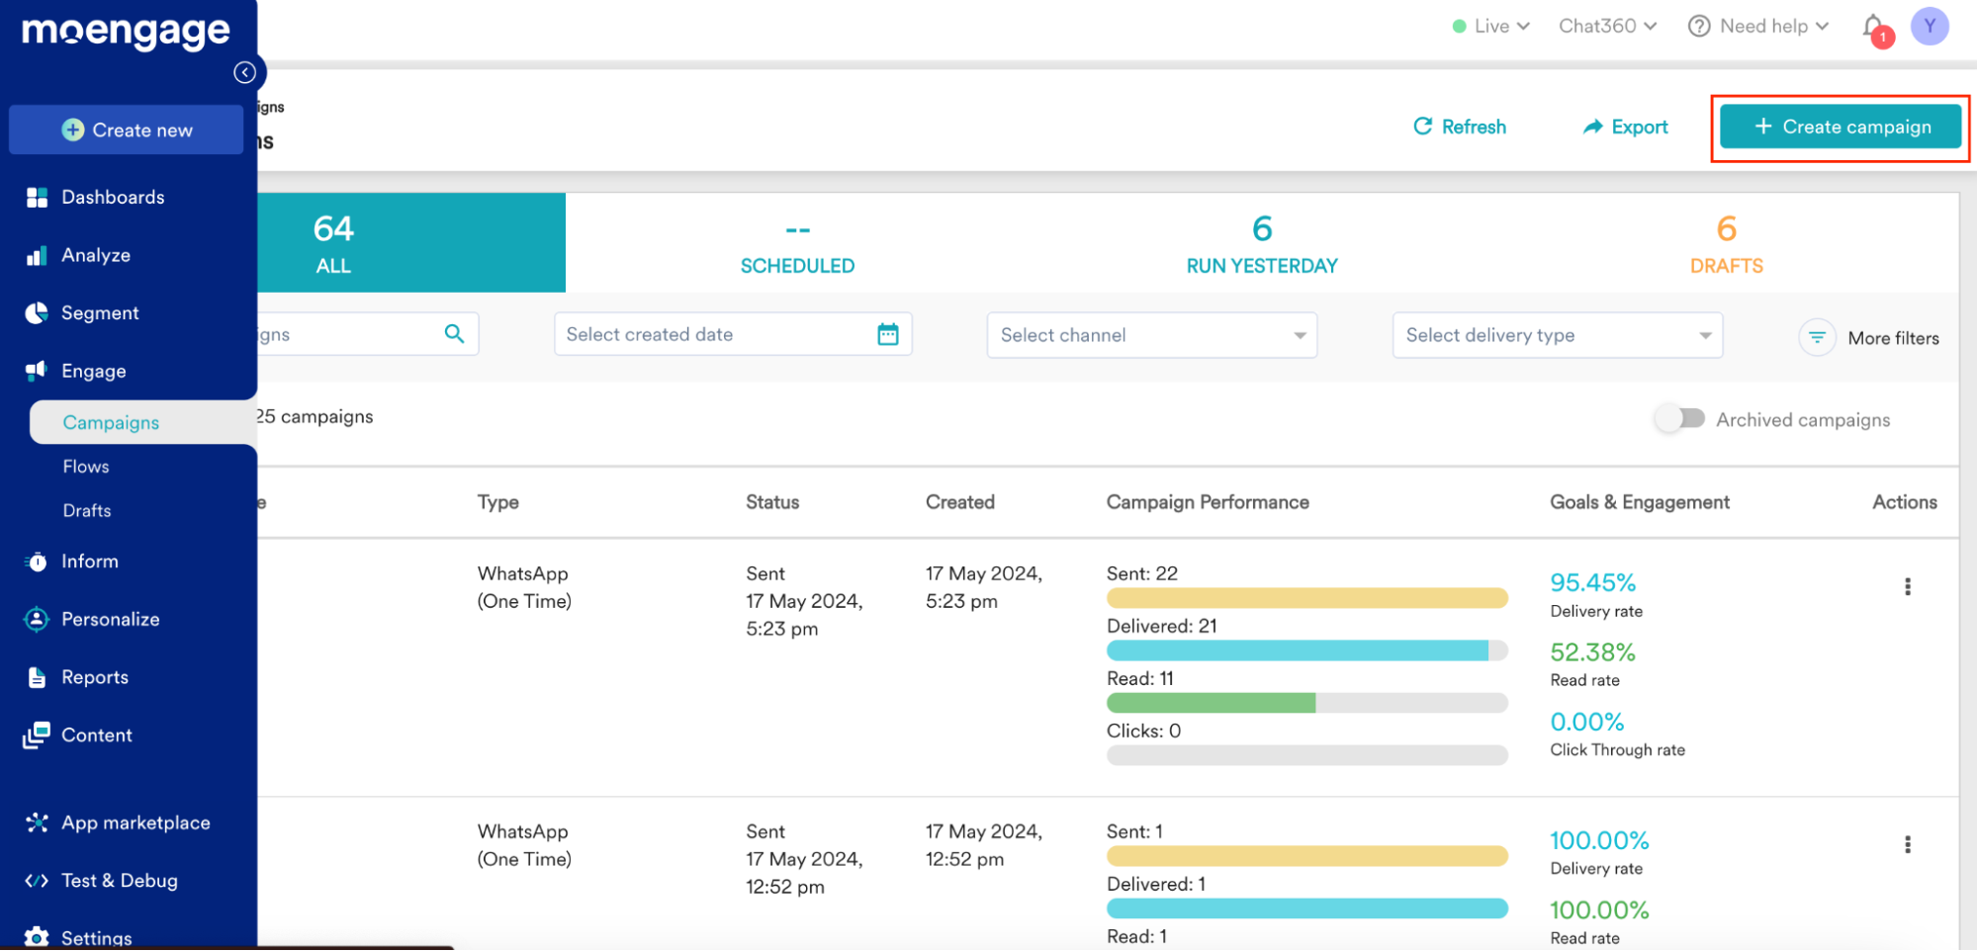Click the Analyze bar chart icon
The height and width of the screenshot is (951, 1977).
pos(37,255)
